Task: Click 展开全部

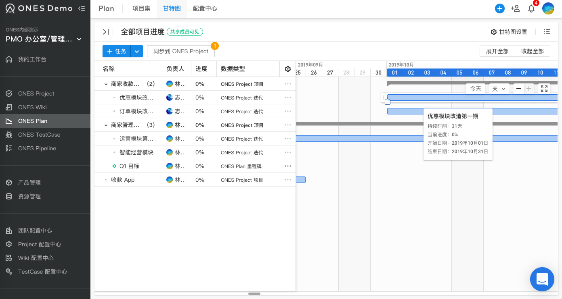Action: click(x=497, y=51)
